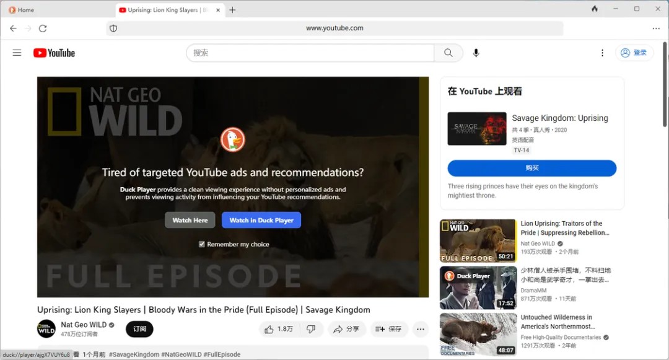
Task: Reload the page
Action: pos(43,29)
